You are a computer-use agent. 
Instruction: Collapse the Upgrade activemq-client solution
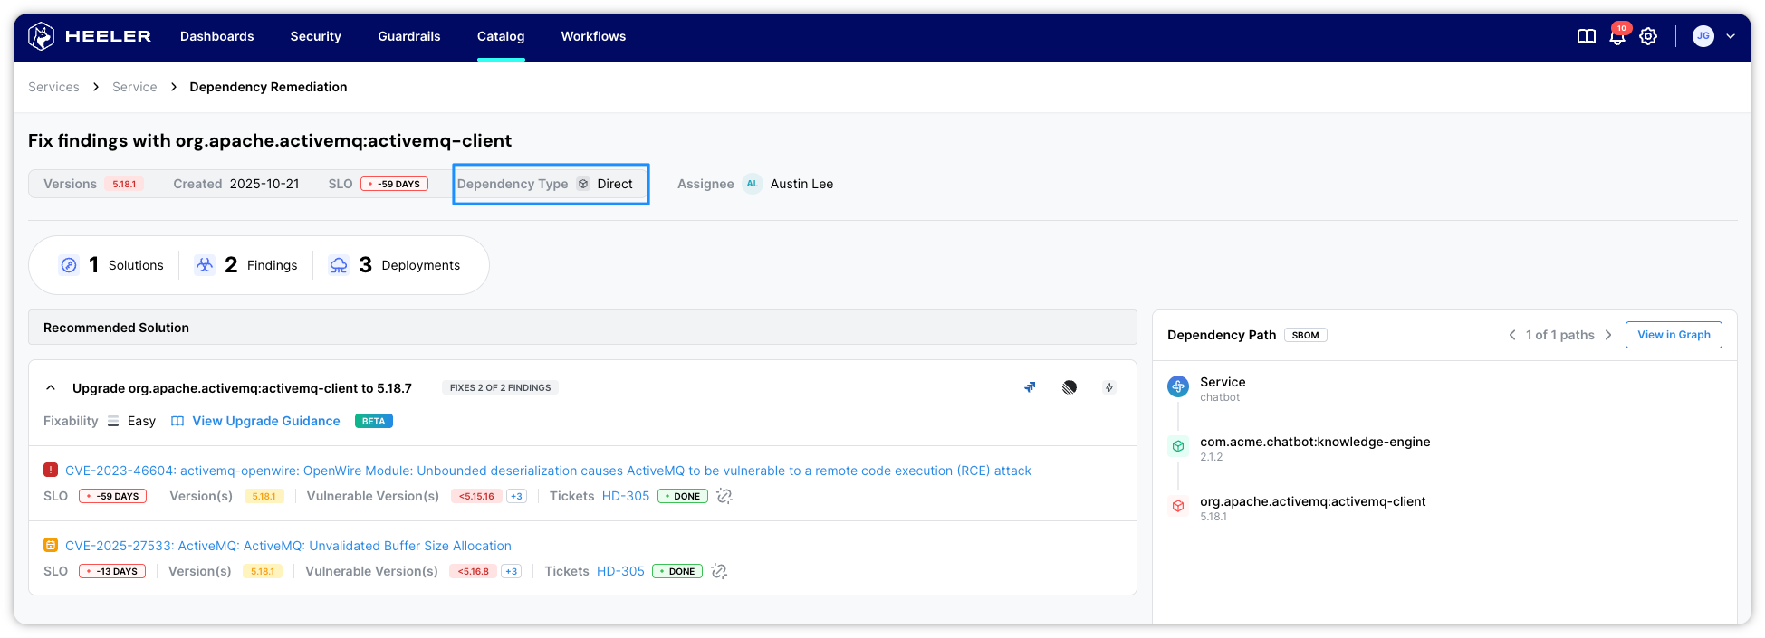[x=51, y=387]
